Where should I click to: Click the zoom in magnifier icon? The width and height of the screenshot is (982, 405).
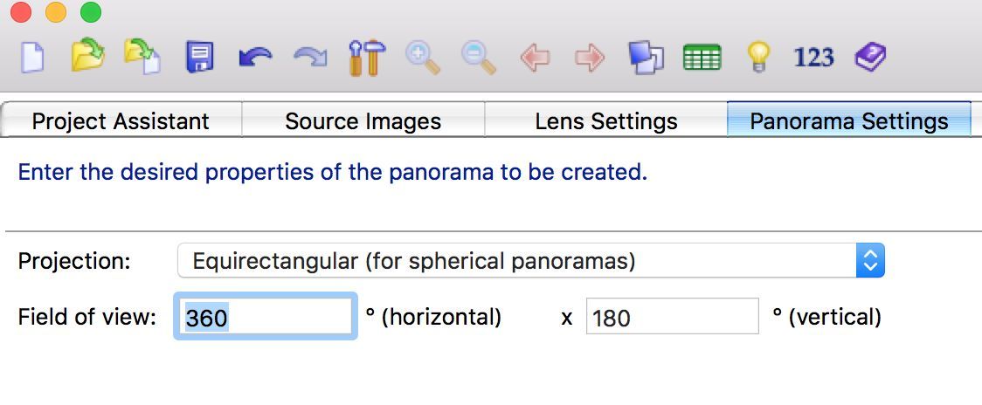(x=423, y=58)
